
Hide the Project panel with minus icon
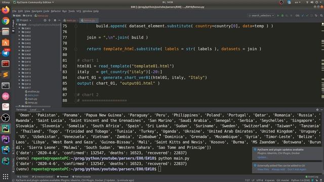click(59, 20)
